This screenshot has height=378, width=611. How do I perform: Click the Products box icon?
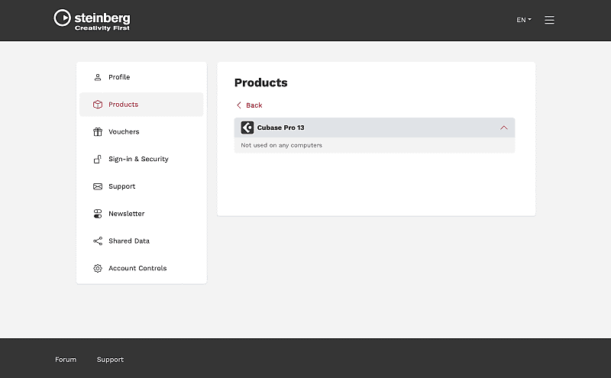pos(98,105)
